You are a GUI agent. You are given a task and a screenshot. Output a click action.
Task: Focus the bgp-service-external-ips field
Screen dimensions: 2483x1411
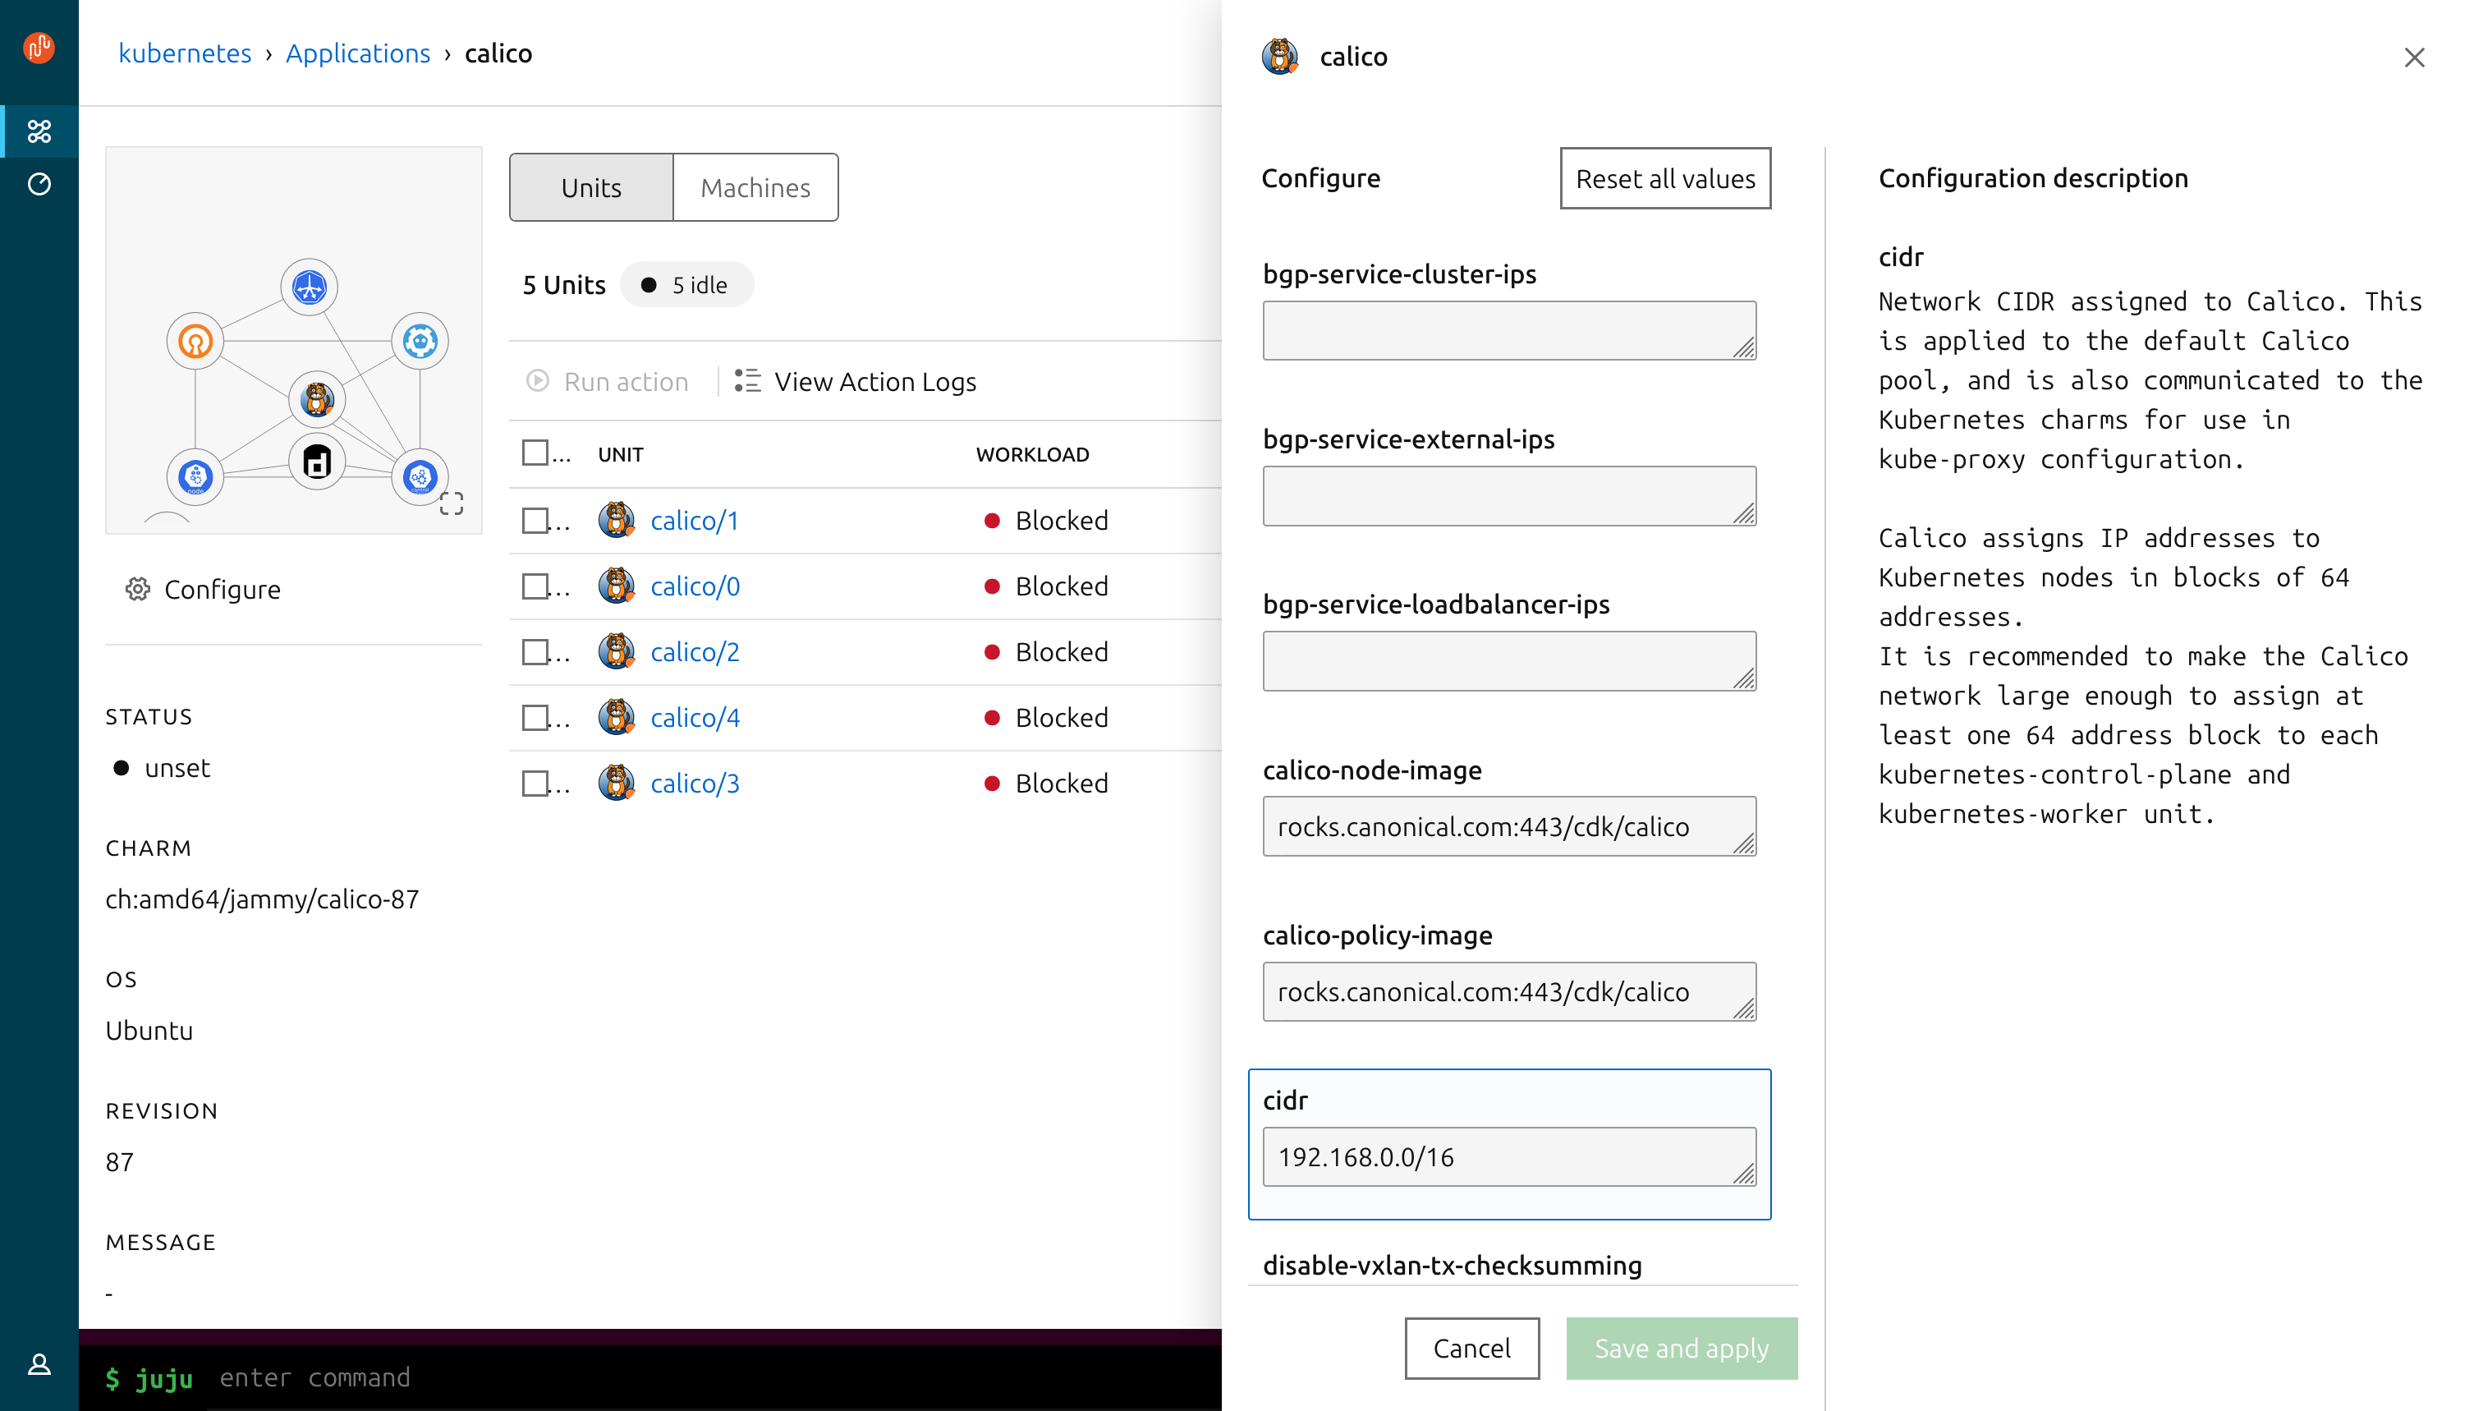(x=1509, y=496)
